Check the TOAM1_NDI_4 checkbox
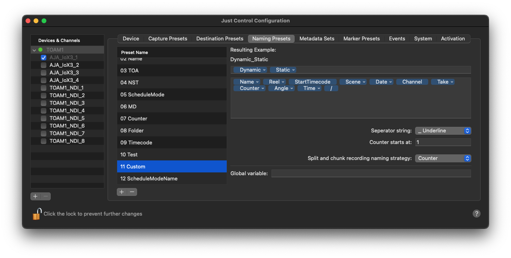 coord(44,111)
